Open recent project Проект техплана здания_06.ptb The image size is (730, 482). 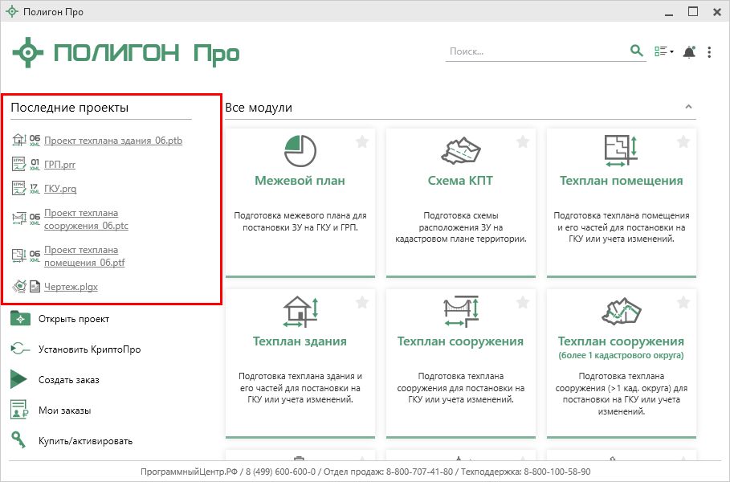pos(113,141)
